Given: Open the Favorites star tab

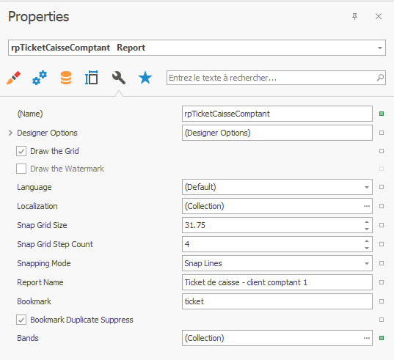Looking at the screenshot, I should (145, 78).
